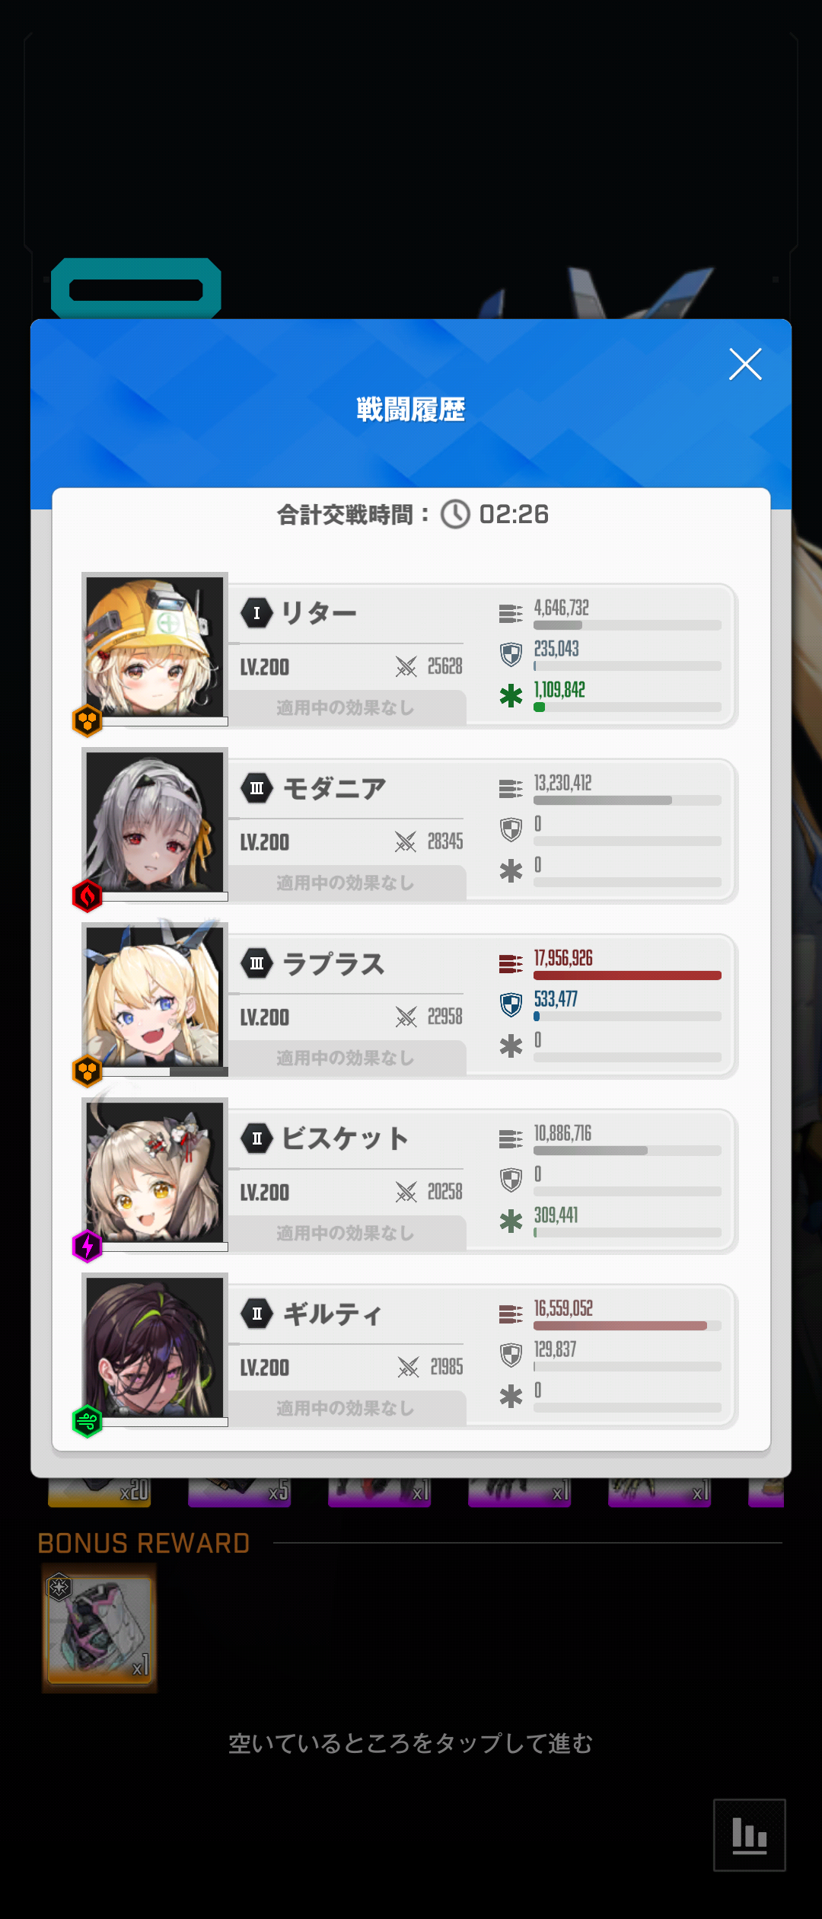The height and width of the screenshot is (1919, 822).
Task: Click total battle time clock icon
Action: [456, 514]
